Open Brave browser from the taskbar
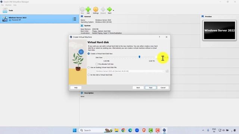Viewport: 239px width, 134px height. tap(144, 130)
